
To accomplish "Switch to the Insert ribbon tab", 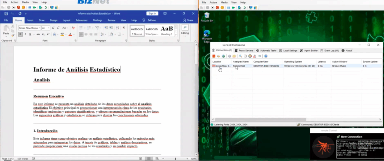I will point(30,20).
